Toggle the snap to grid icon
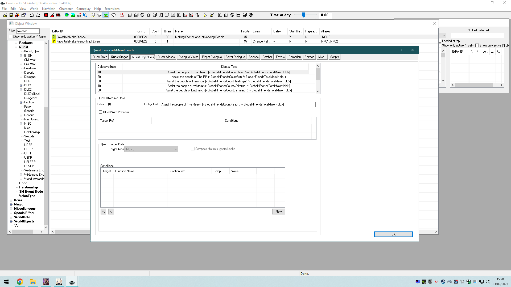Viewport: 511px width, 287px height. (46, 15)
